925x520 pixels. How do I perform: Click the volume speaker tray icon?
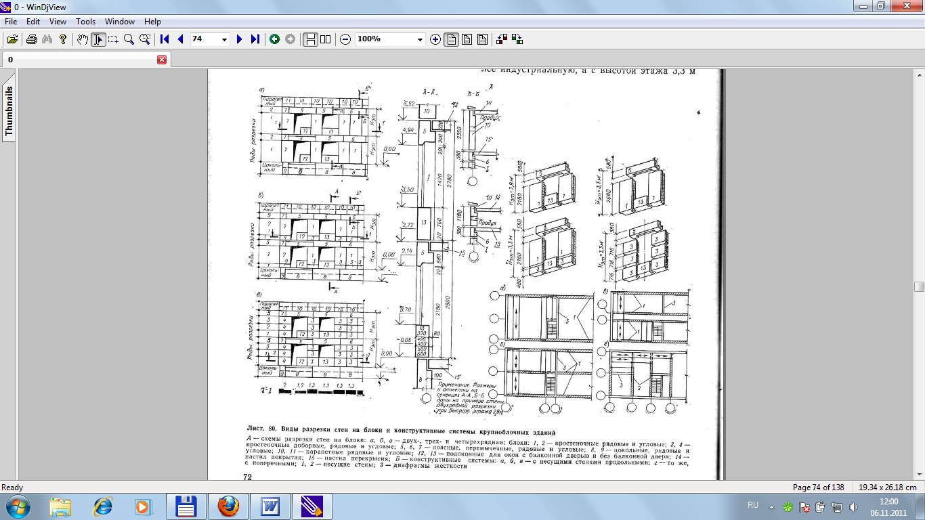tap(853, 506)
